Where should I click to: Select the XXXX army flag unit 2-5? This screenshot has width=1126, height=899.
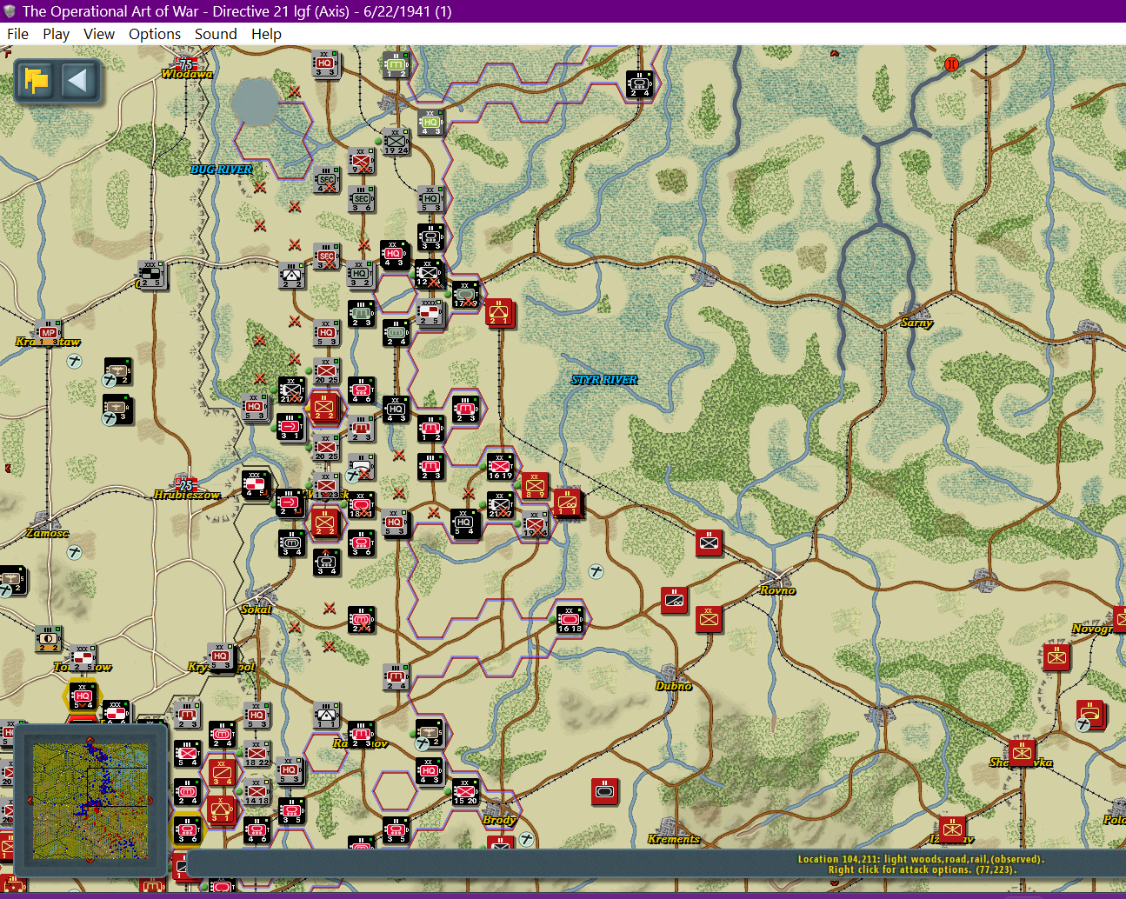[430, 313]
